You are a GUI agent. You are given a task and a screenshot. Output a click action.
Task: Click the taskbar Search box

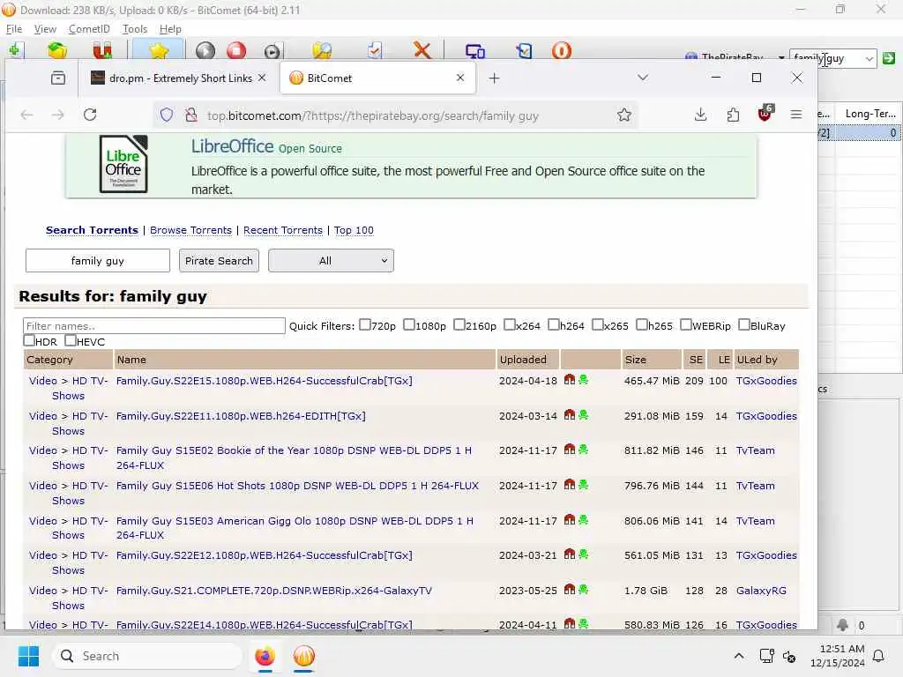147,656
